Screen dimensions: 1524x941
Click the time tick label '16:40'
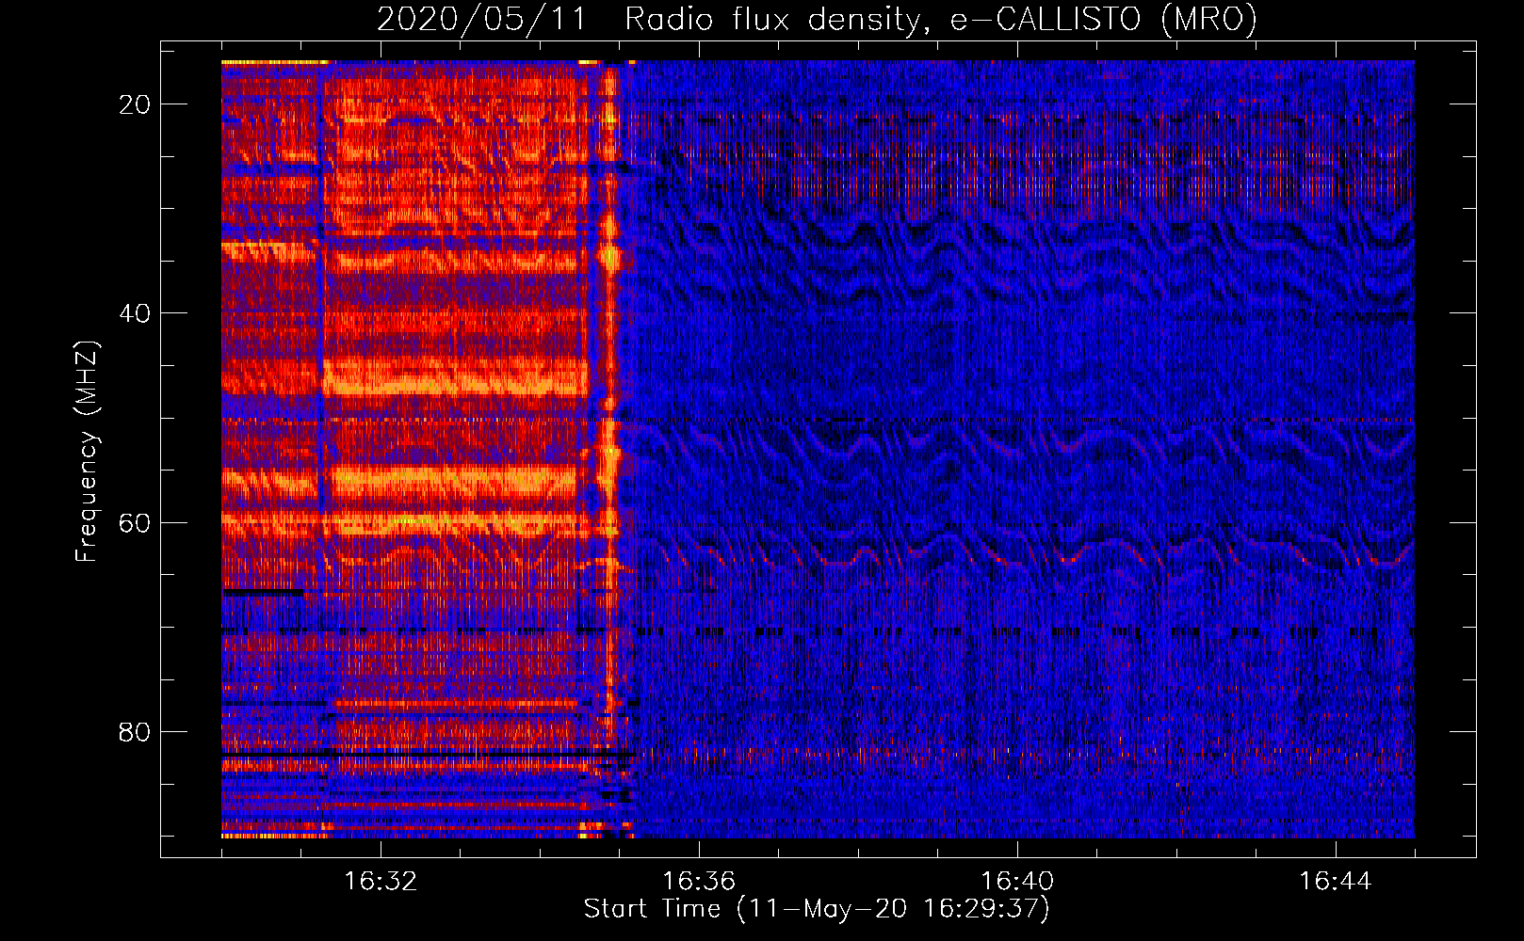coord(1017,882)
